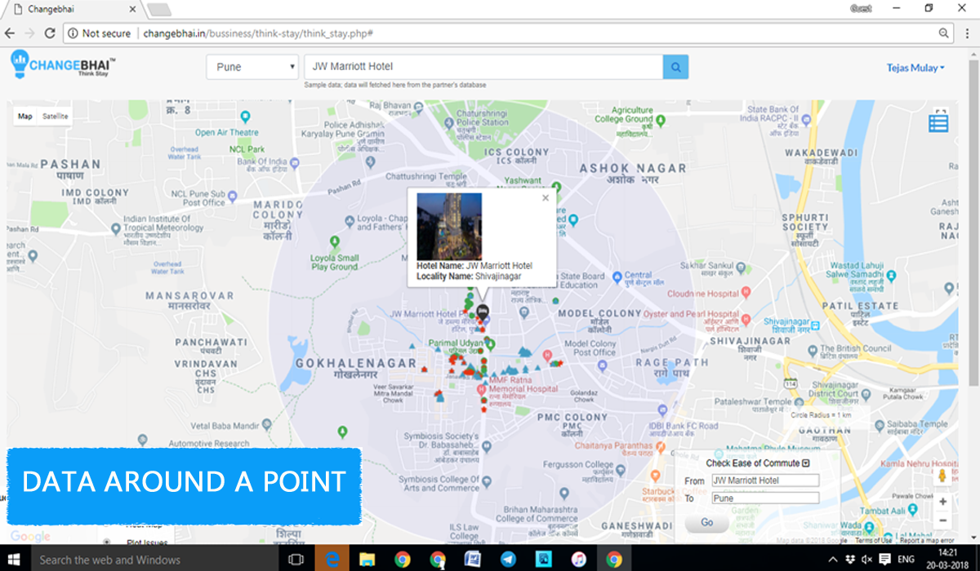The image size is (980, 571).
Task: Click the MMF Ratna Memorial Hospital label
Action: 523,385
